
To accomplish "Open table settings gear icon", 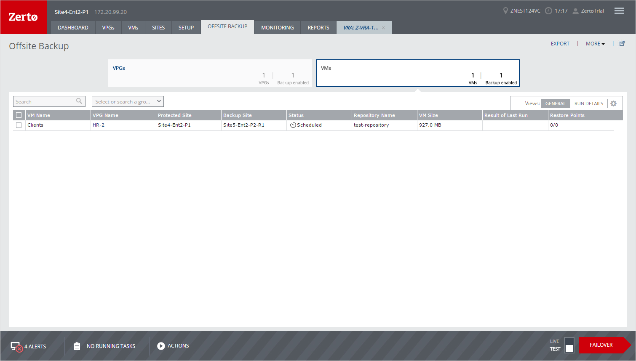I will [614, 104].
